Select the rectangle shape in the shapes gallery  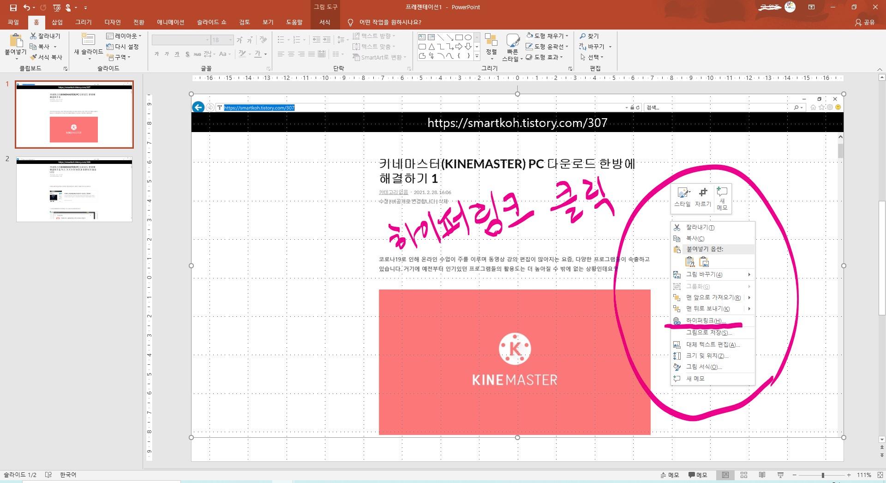[459, 37]
